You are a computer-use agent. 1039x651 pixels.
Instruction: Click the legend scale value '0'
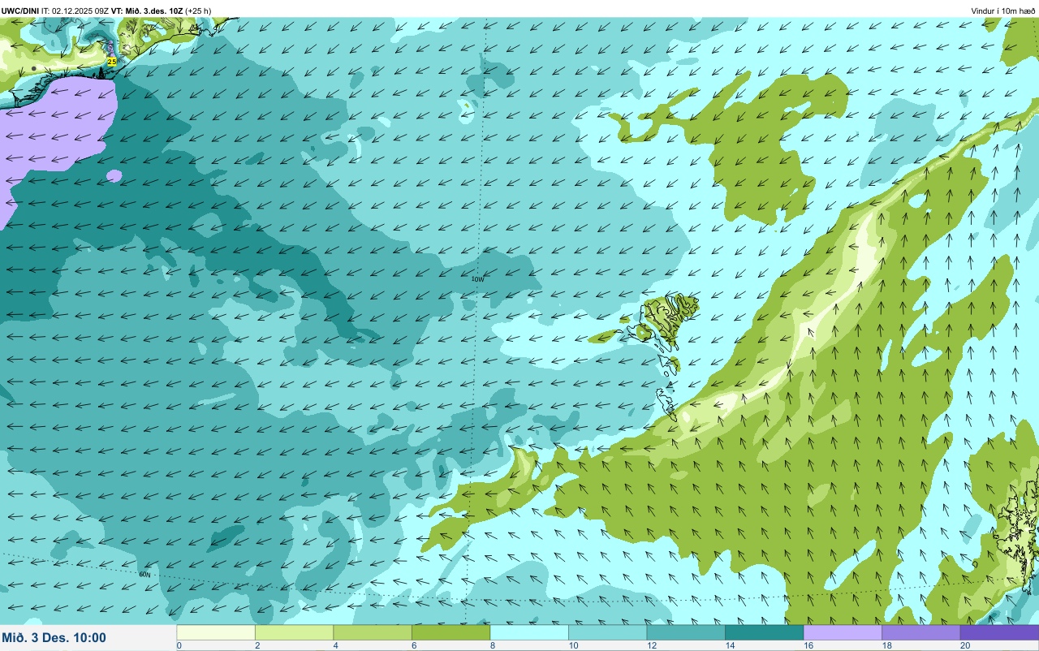coord(179,646)
